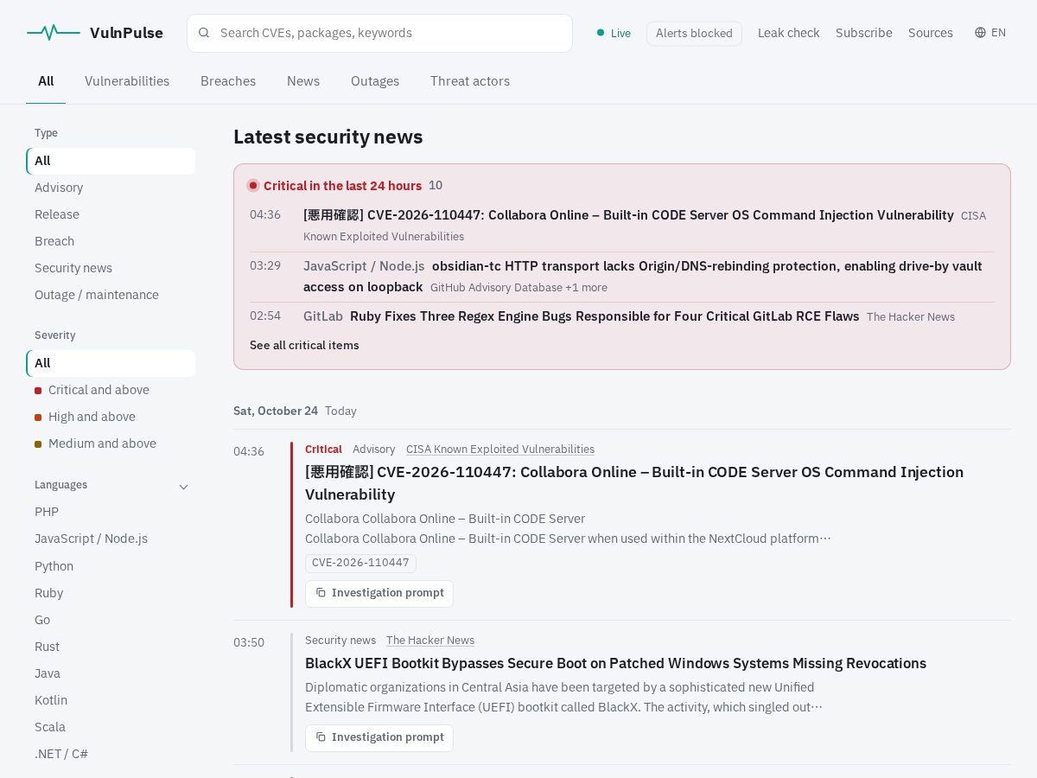The image size is (1037, 778).
Task: Click the VulnPulse brand name
Action: [126, 33]
